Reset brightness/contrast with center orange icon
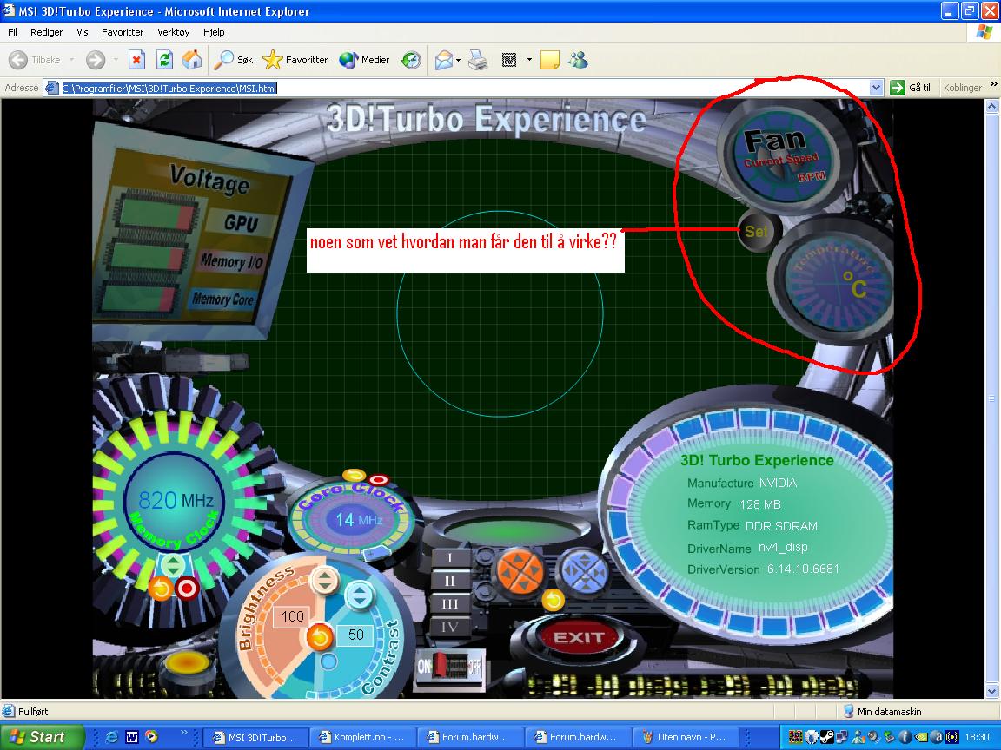The width and height of the screenshot is (1001, 750). 319,636
